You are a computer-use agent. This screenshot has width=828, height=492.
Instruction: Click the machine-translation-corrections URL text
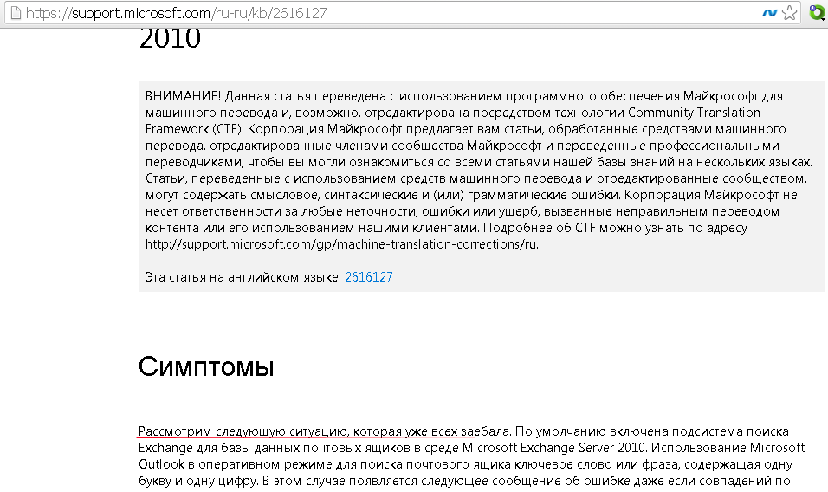click(x=341, y=244)
